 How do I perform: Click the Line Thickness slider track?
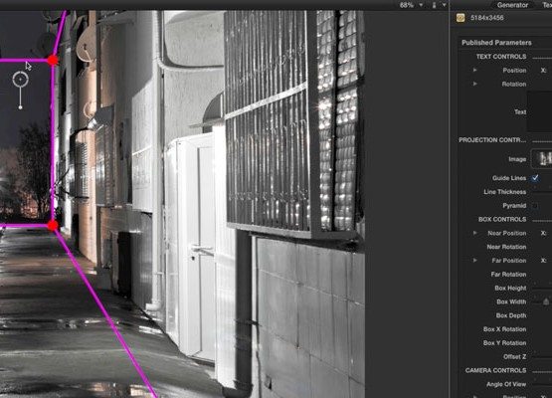pos(542,192)
